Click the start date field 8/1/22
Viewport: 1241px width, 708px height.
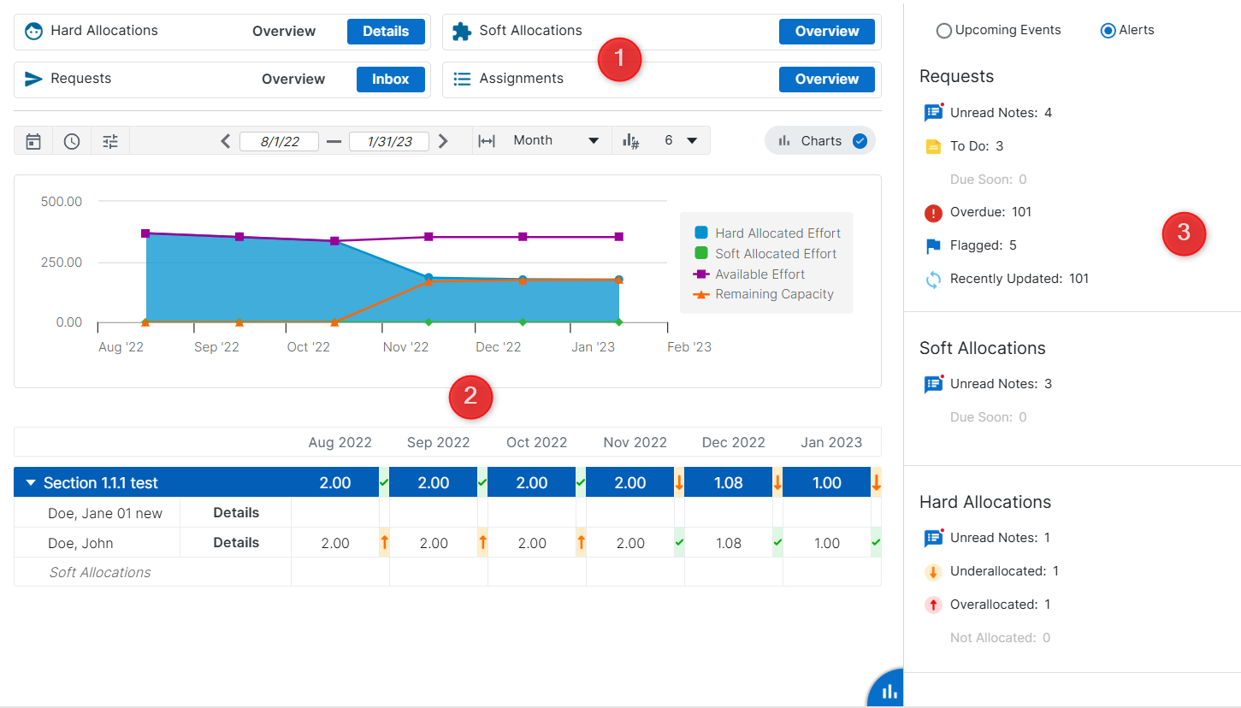[279, 142]
